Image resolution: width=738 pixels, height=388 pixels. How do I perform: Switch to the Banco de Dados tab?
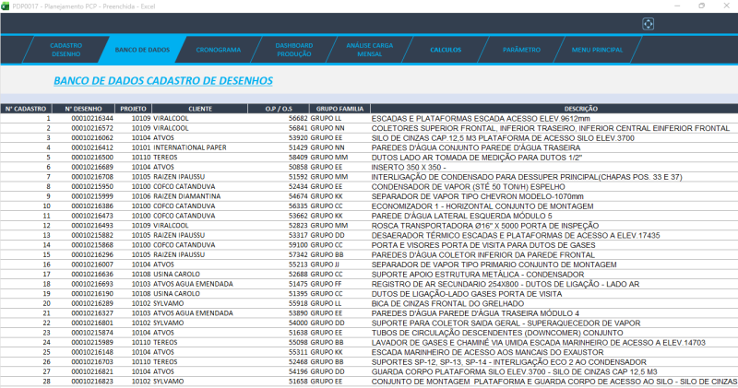click(x=142, y=49)
